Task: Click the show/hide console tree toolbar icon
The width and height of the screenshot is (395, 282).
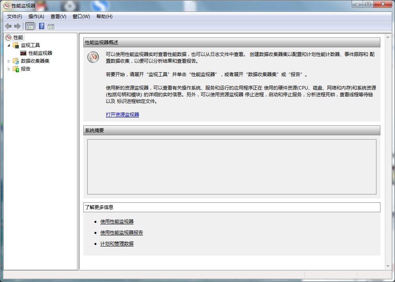Action: coord(30,26)
